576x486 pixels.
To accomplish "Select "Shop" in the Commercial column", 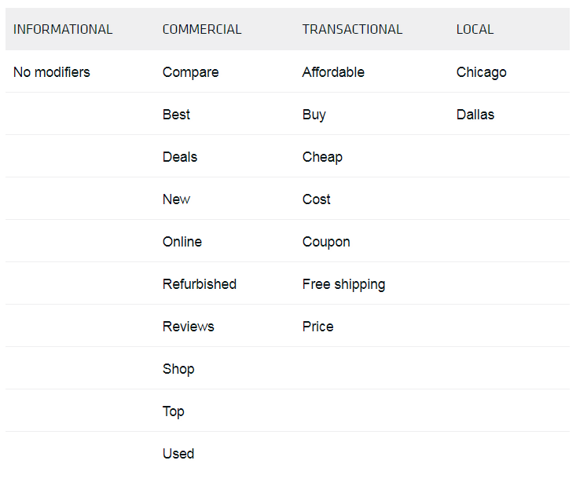I will 178,369.
